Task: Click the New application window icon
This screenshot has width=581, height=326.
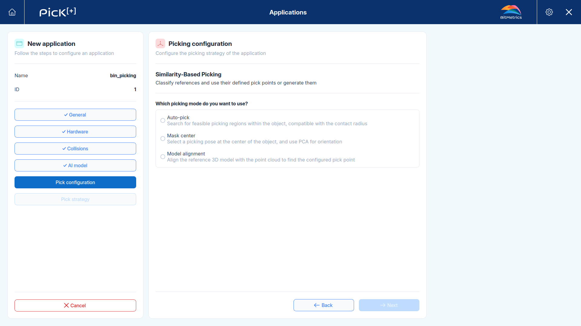Action: point(19,43)
